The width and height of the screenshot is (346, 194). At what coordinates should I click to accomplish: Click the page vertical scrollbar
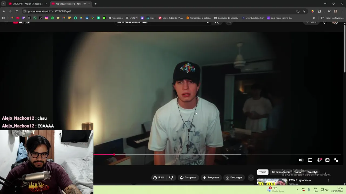[x=344, y=48]
